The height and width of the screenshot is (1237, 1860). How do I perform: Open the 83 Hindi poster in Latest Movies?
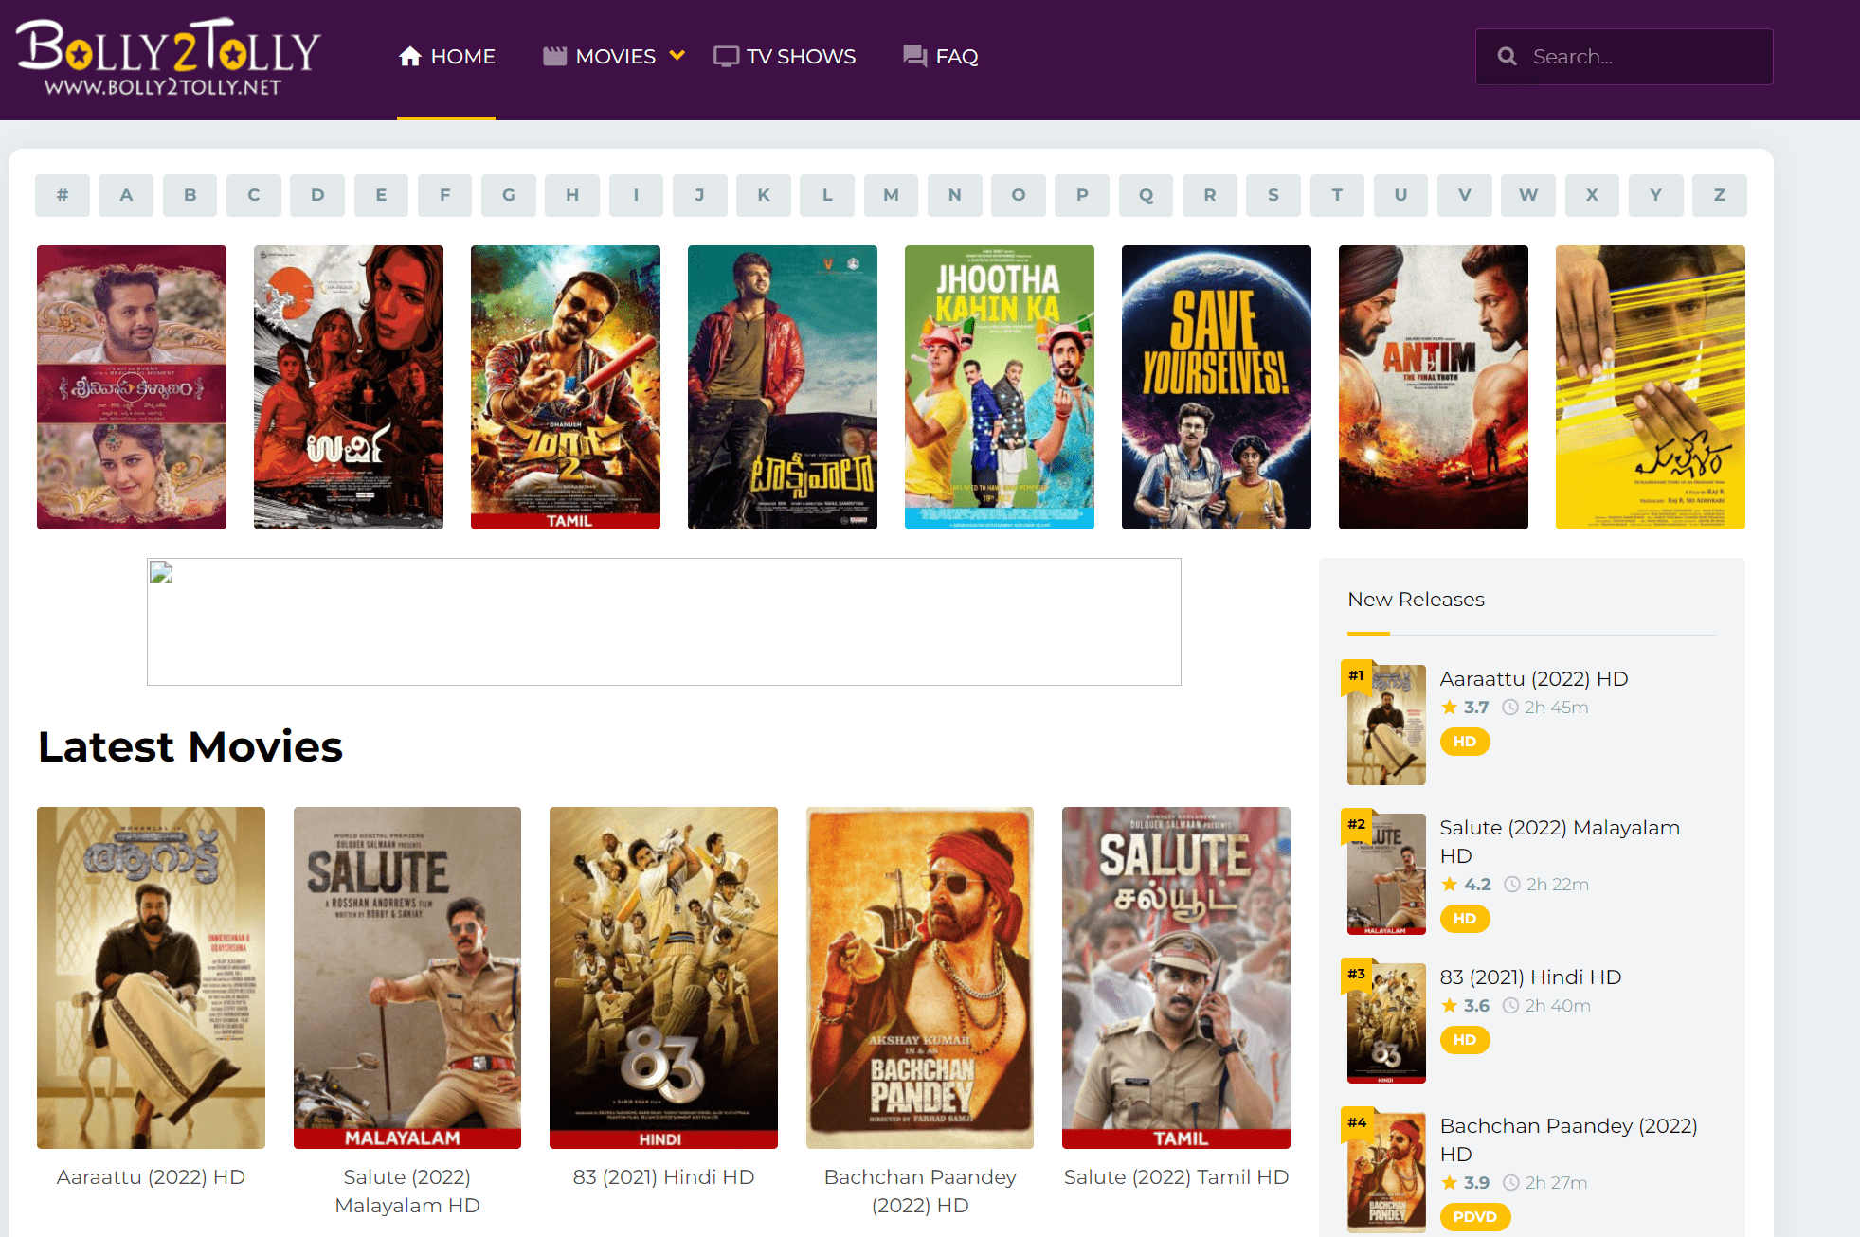coord(663,977)
